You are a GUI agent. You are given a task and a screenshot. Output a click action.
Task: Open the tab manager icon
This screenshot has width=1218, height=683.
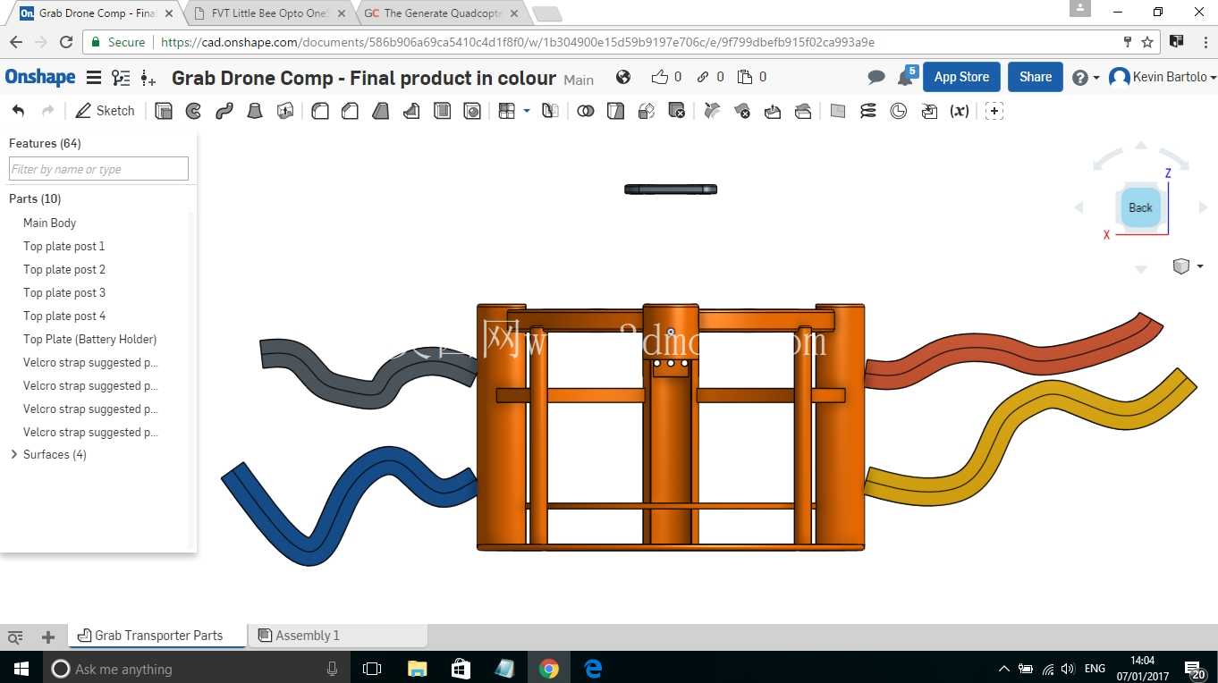[15, 637]
